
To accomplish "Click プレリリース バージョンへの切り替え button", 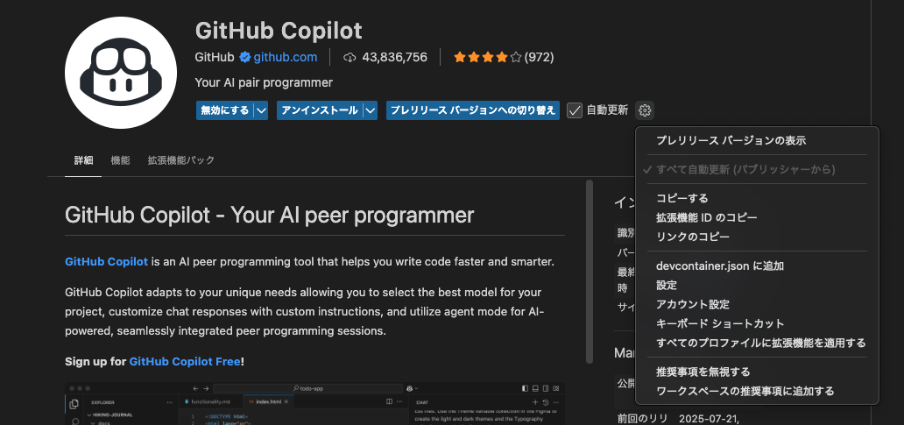I will tap(473, 110).
